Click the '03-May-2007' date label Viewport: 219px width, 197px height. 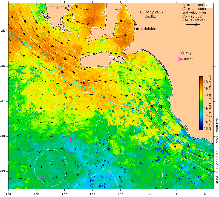tap(152, 12)
